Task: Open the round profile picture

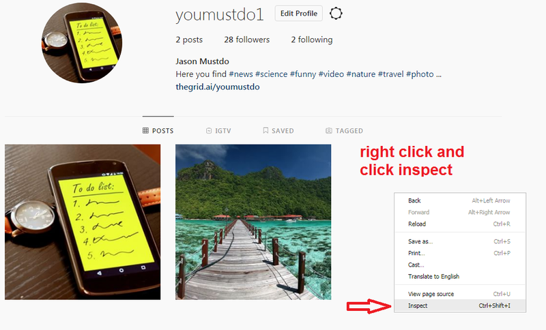Action: [82, 43]
